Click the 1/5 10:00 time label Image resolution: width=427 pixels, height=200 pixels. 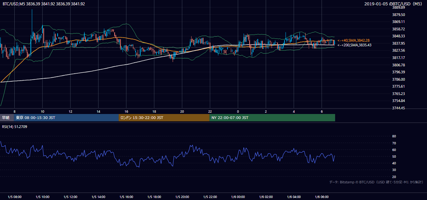42,197
